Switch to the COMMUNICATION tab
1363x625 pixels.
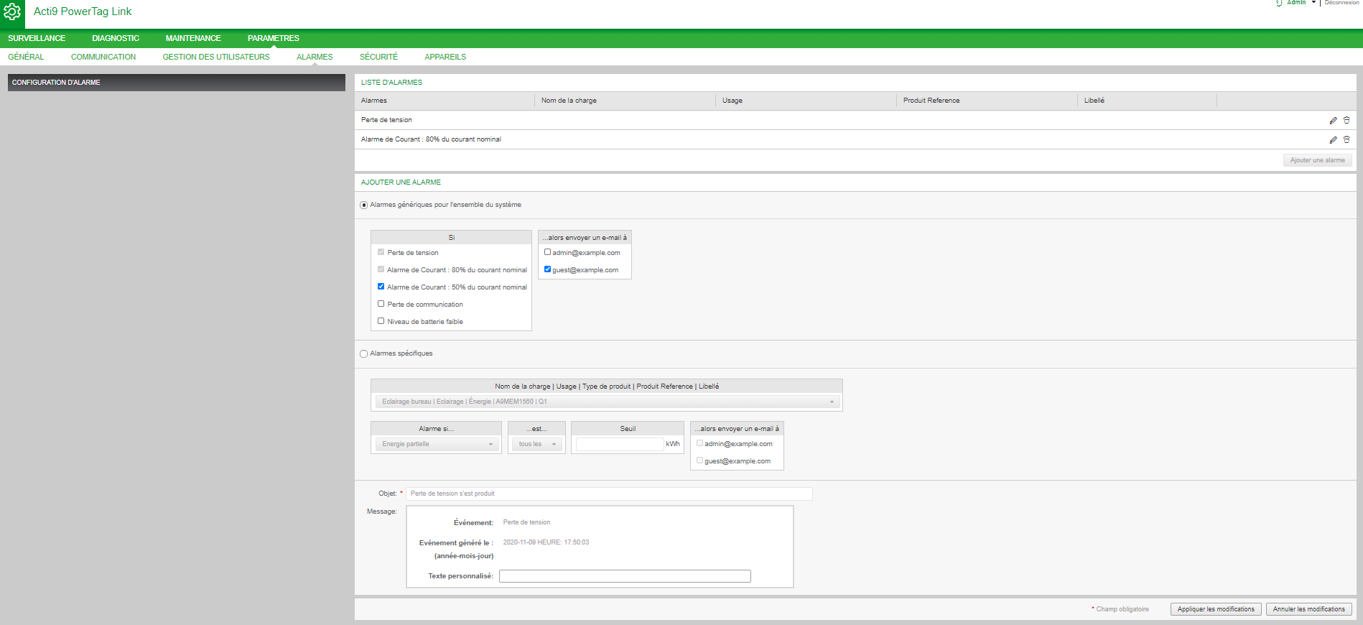point(103,57)
